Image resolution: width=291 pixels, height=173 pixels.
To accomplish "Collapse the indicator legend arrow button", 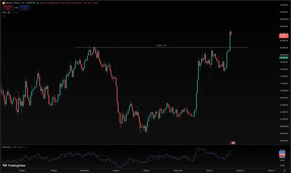I will pos(4,16).
